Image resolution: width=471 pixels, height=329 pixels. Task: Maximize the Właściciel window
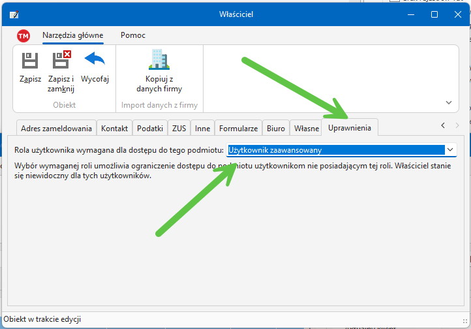tap(434, 14)
